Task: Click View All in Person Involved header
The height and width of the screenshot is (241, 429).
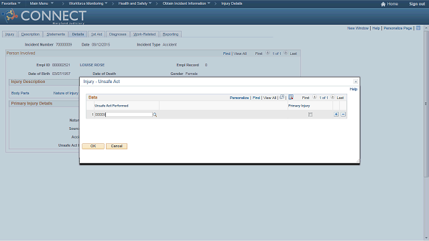Action: point(240,54)
